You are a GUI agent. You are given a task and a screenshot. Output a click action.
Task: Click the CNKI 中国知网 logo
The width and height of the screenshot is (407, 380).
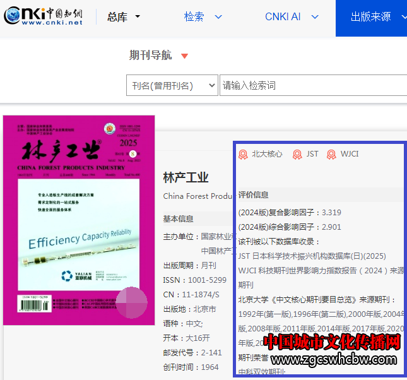43,16
